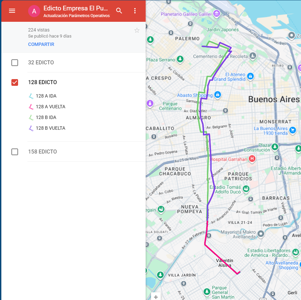Click the Plaza Serrano park marker

coord(180,59)
